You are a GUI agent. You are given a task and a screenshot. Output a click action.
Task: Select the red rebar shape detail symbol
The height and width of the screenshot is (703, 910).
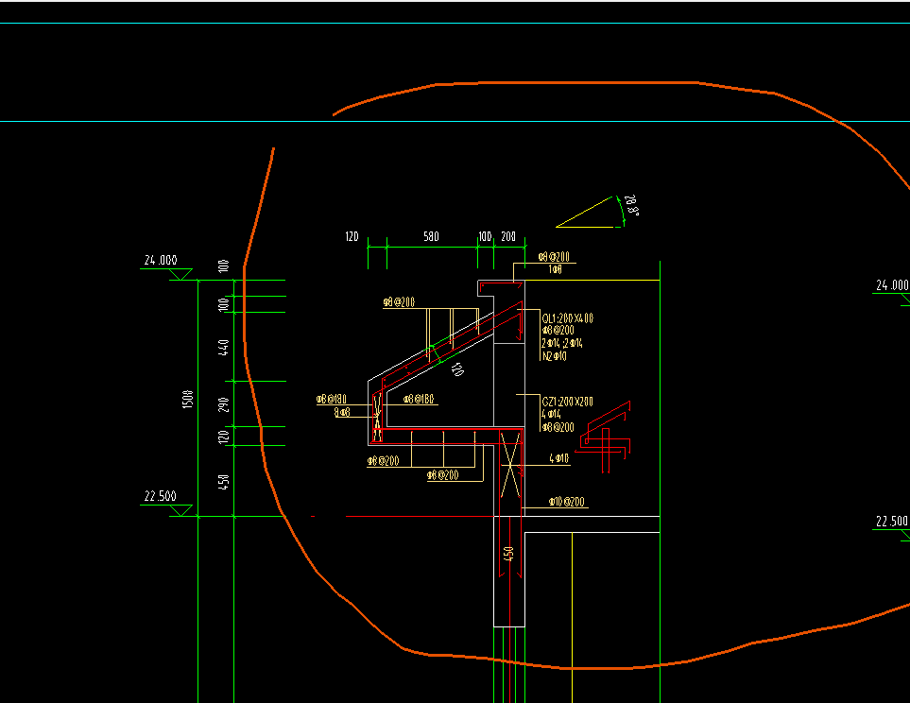tap(604, 437)
